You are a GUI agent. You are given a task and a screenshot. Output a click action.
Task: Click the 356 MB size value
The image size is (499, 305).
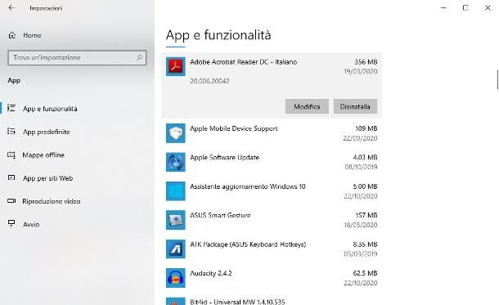click(x=366, y=61)
